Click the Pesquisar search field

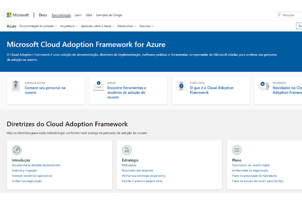click(289, 15)
